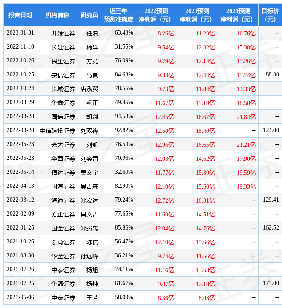Viewport: 282px width, 308px height.
Task: Click the date 2022-02-09
Action: pos(20,214)
